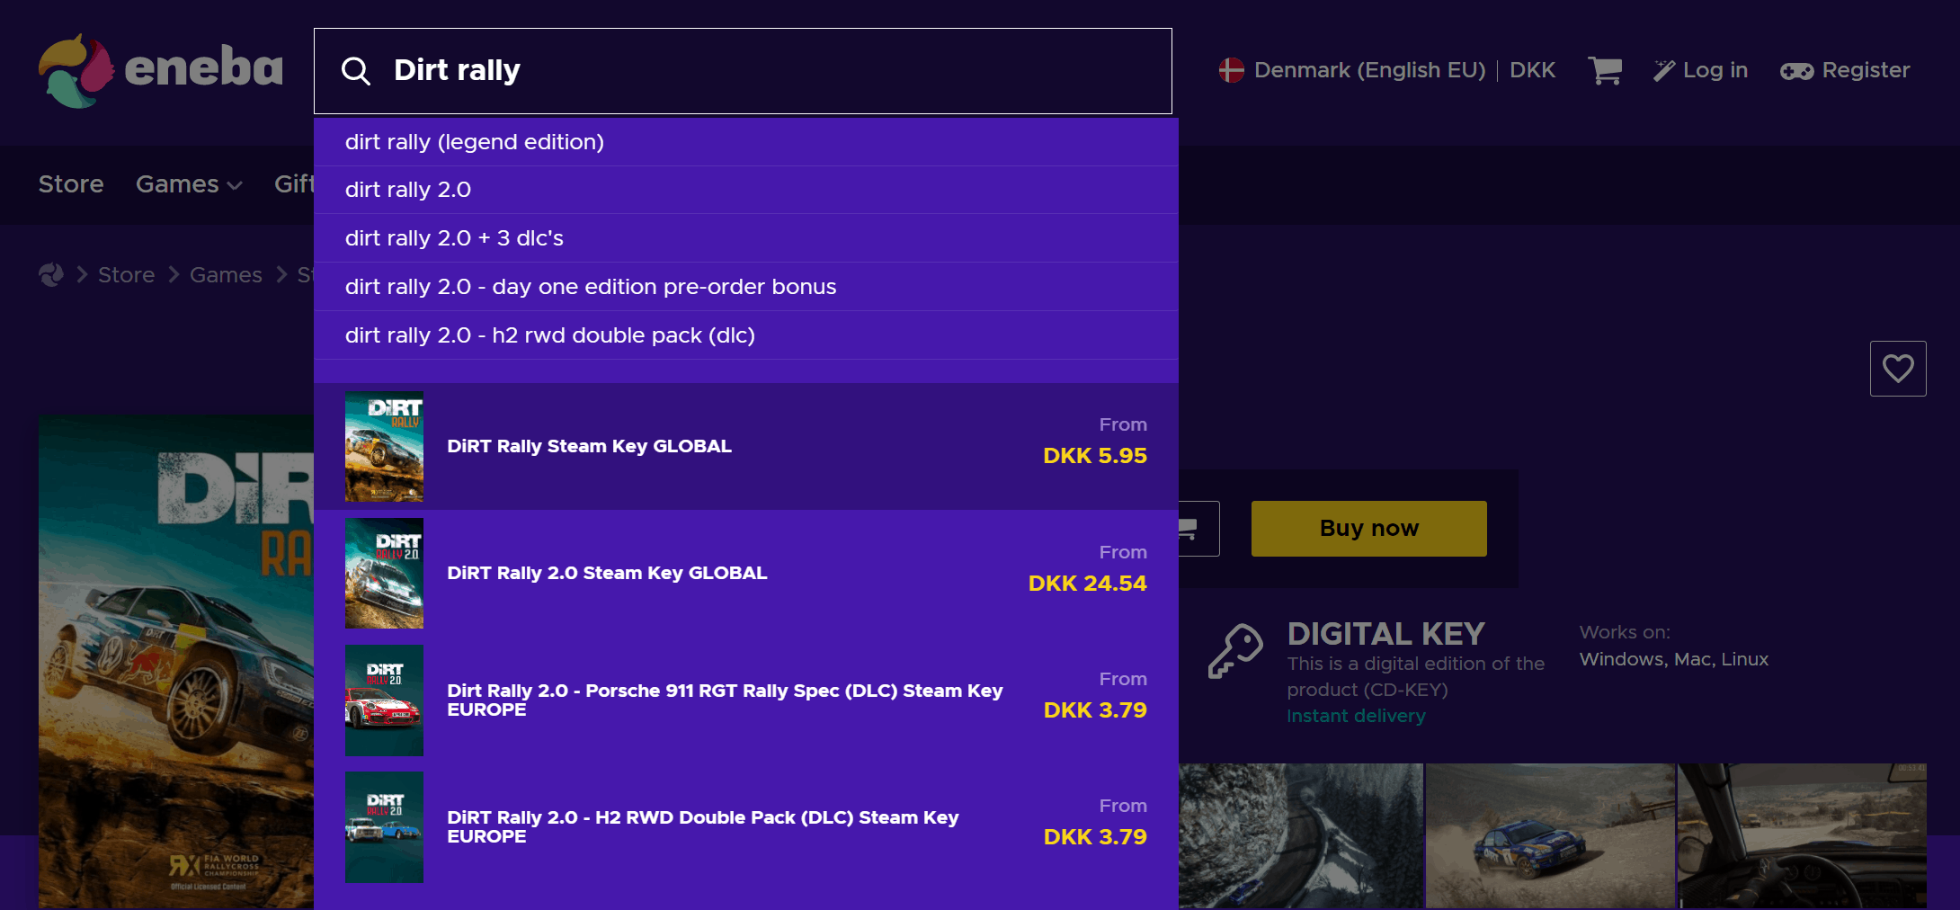Select the dirt rally 2.0 suggestion
Image resolution: width=1960 pixels, height=910 pixels.
pos(746,190)
